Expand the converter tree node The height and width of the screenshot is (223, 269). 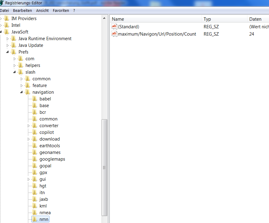[x=29, y=126]
